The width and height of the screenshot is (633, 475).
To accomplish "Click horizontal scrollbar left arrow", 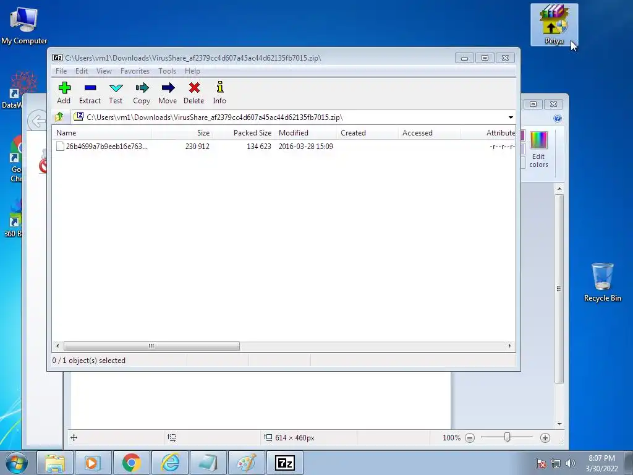I will click(57, 346).
